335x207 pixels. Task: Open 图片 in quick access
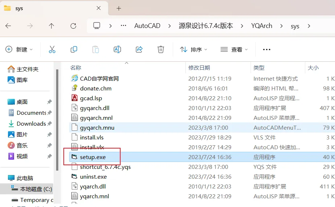[x=18, y=135]
